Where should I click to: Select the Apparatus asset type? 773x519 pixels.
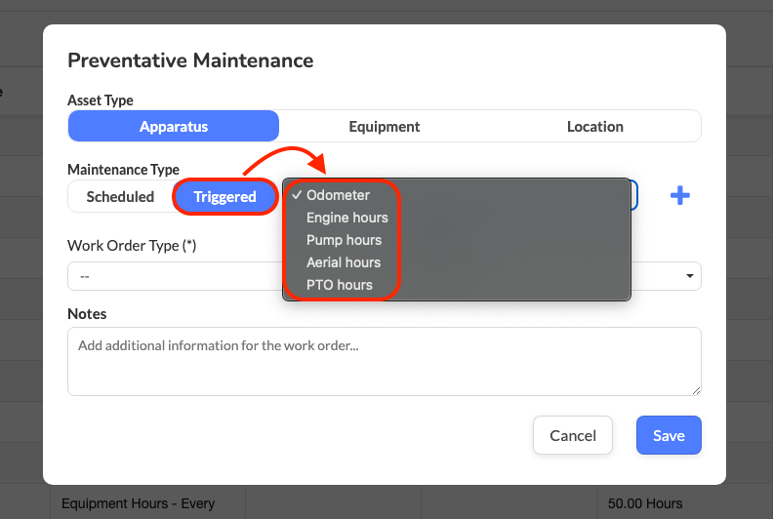coord(174,126)
